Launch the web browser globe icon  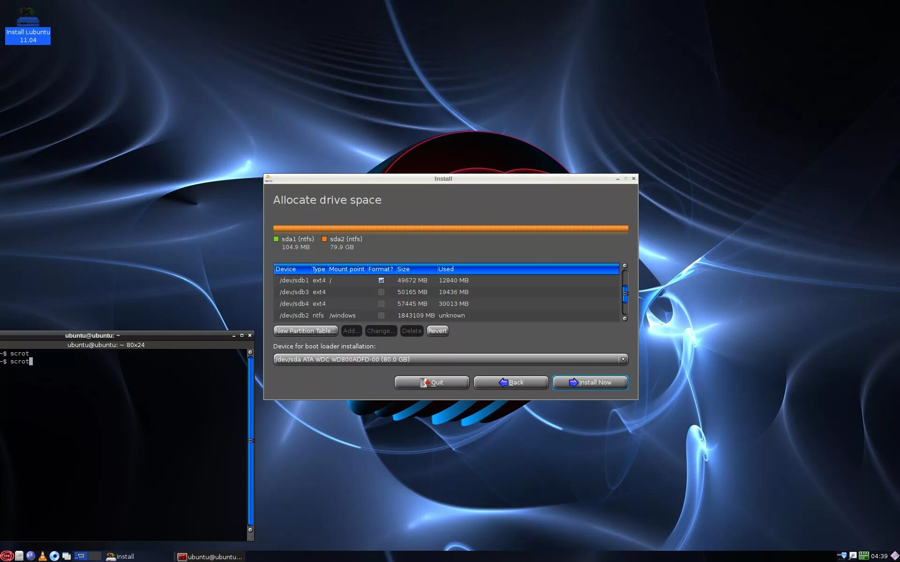click(30, 556)
